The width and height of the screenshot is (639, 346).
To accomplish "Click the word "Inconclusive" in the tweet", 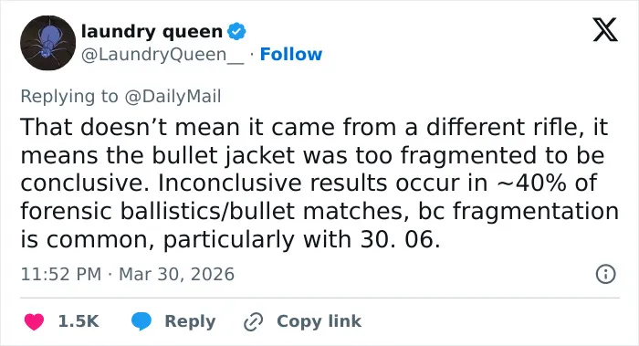I will pos(231,183).
